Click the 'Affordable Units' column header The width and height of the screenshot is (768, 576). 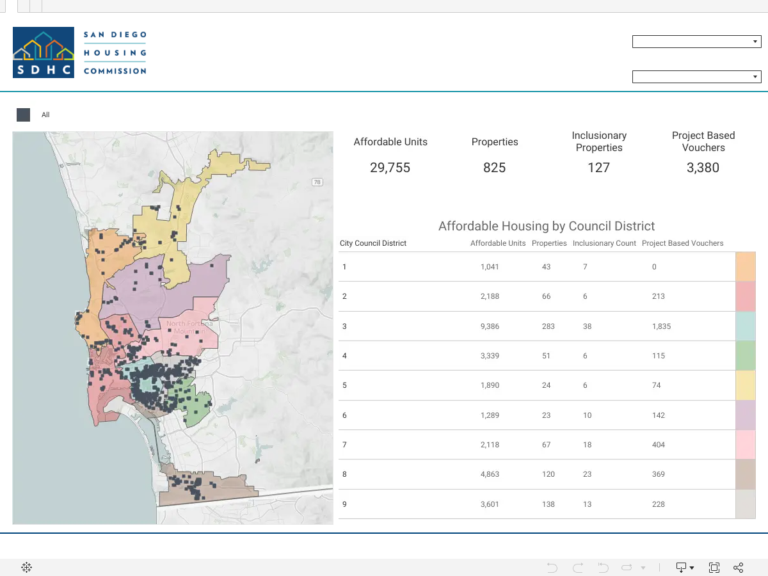(x=498, y=243)
